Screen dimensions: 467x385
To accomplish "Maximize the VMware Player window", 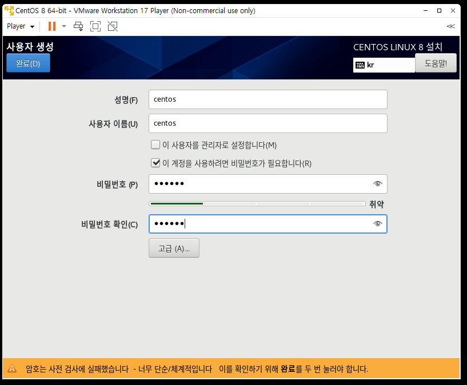I will [440, 11].
